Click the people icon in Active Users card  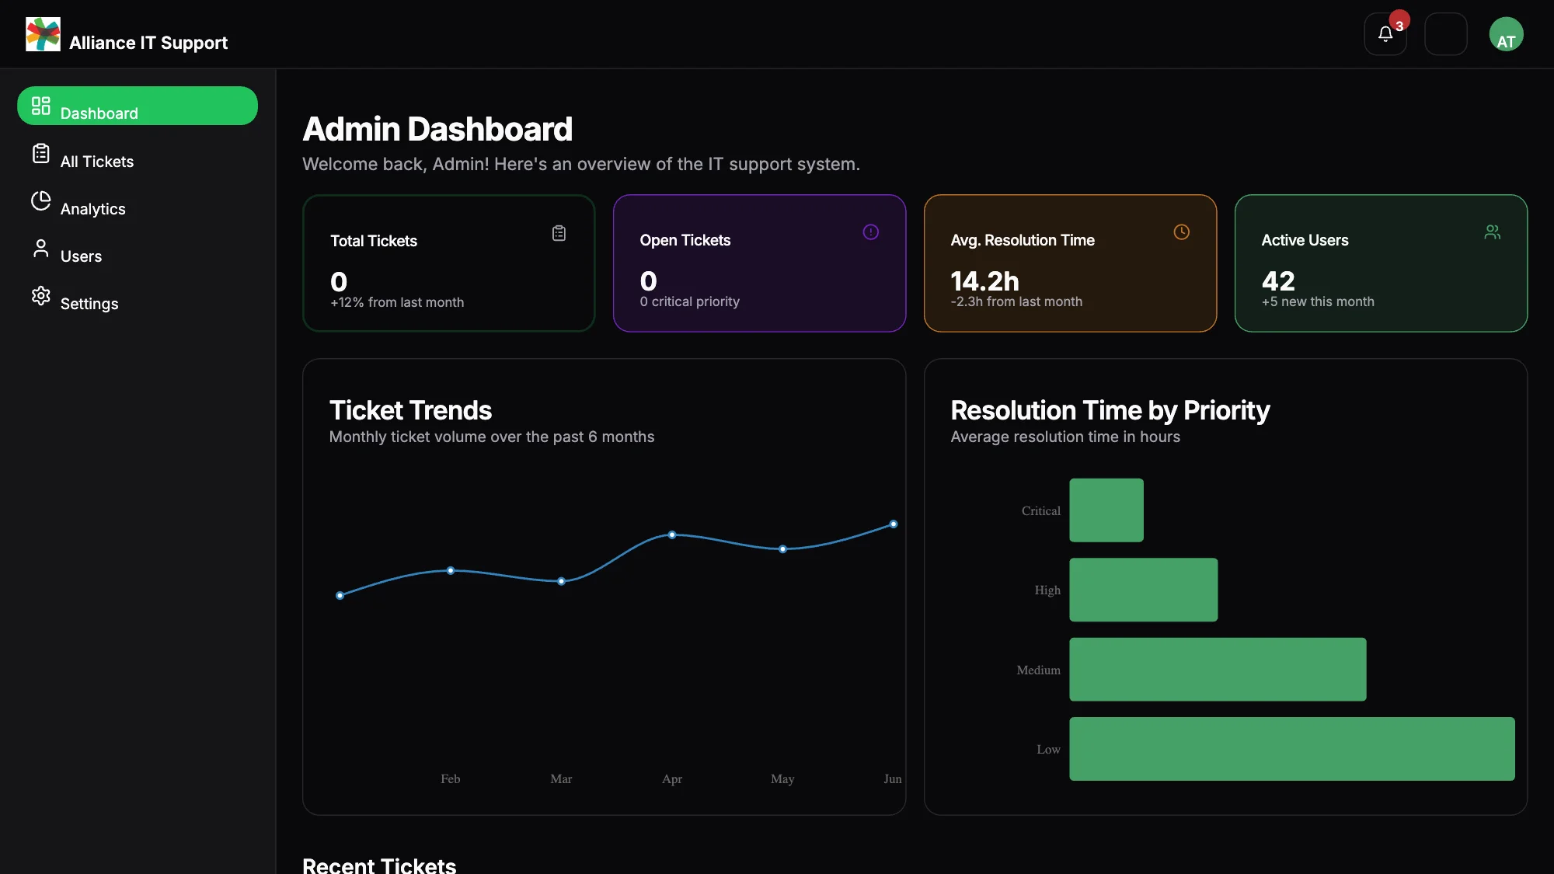(1493, 232)
